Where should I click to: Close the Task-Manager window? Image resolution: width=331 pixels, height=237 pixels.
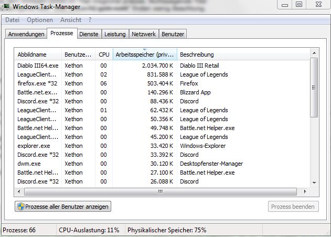[318, 4]
